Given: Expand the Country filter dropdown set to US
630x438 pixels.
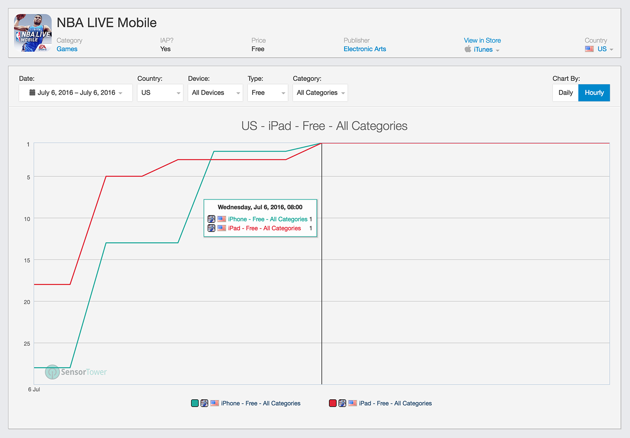Looking at the screenshot, I should [x=160, y=93].
